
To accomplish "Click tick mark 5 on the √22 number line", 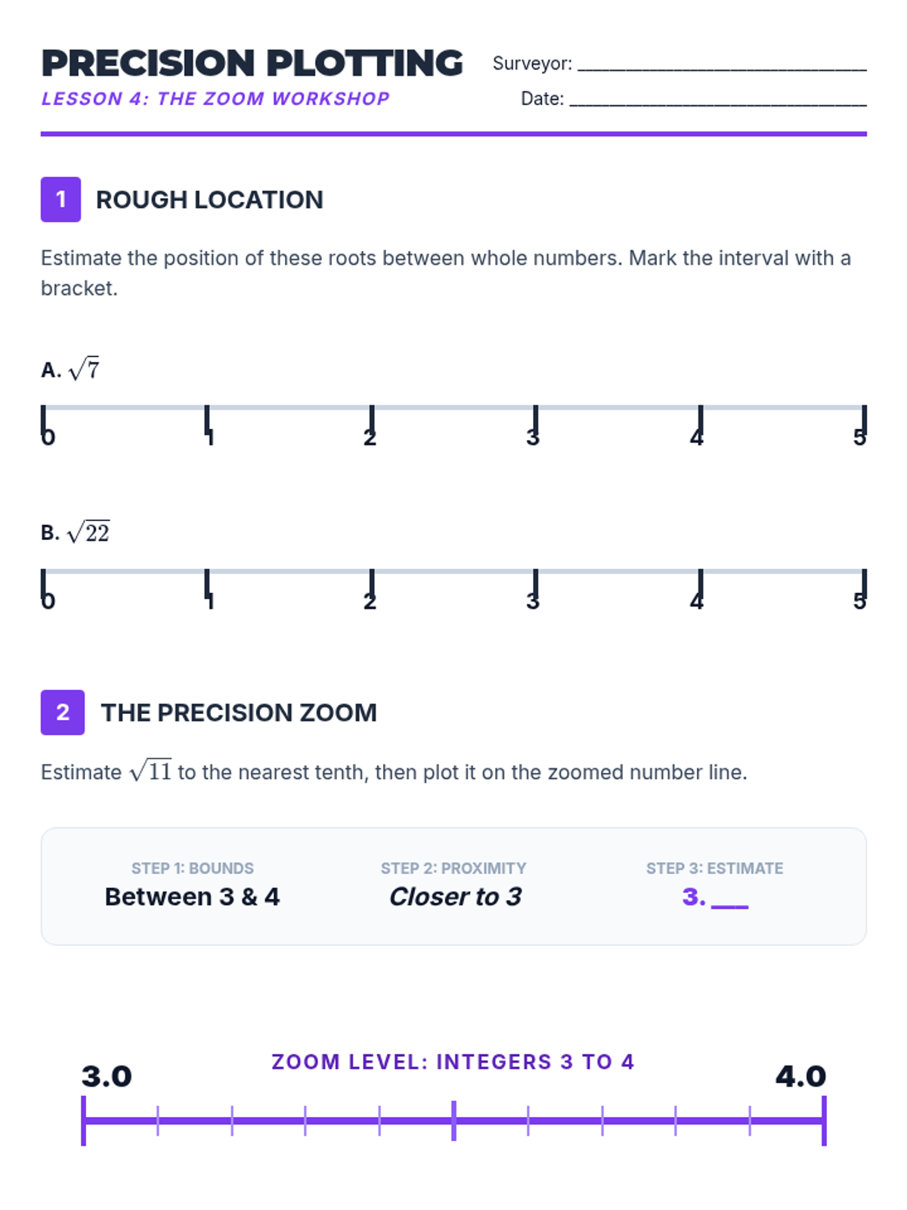I will [864, 585].
